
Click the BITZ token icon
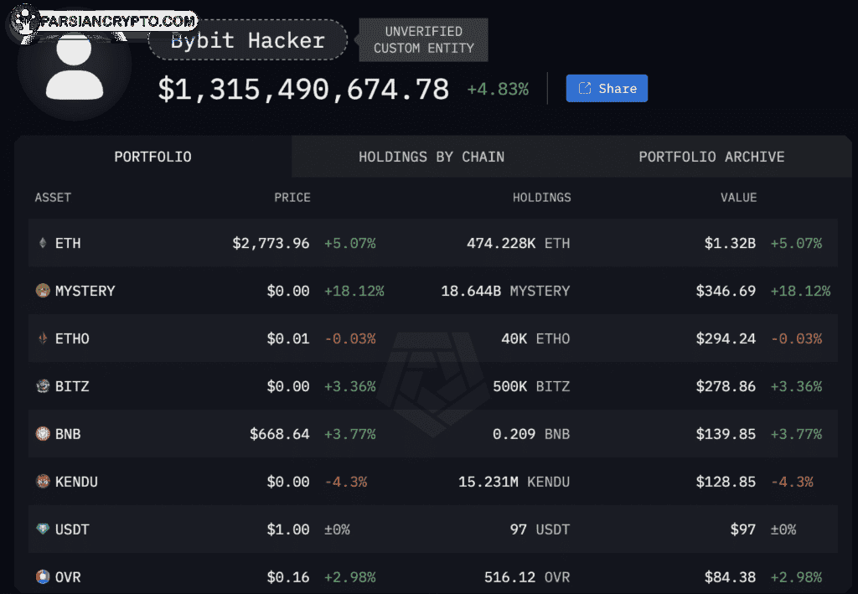[x=43, y=386]
